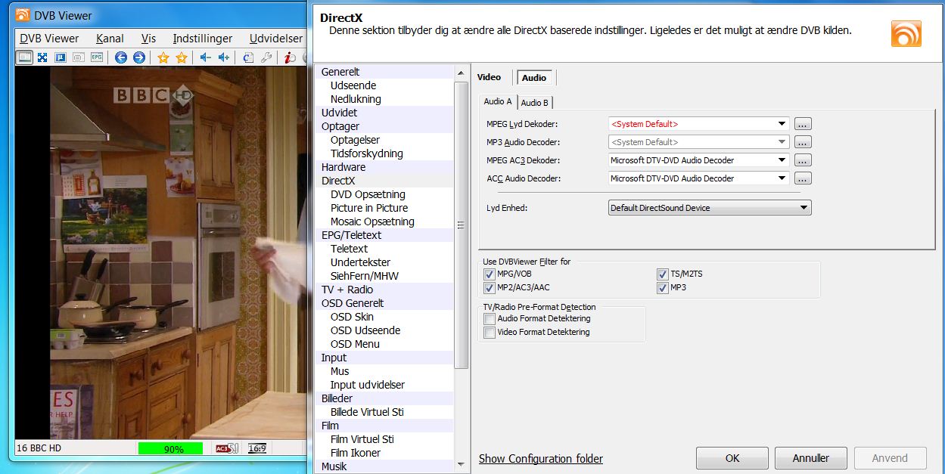Open the MPEG AC3 Dekoder dropdown
945x474 pixels.
698,160
